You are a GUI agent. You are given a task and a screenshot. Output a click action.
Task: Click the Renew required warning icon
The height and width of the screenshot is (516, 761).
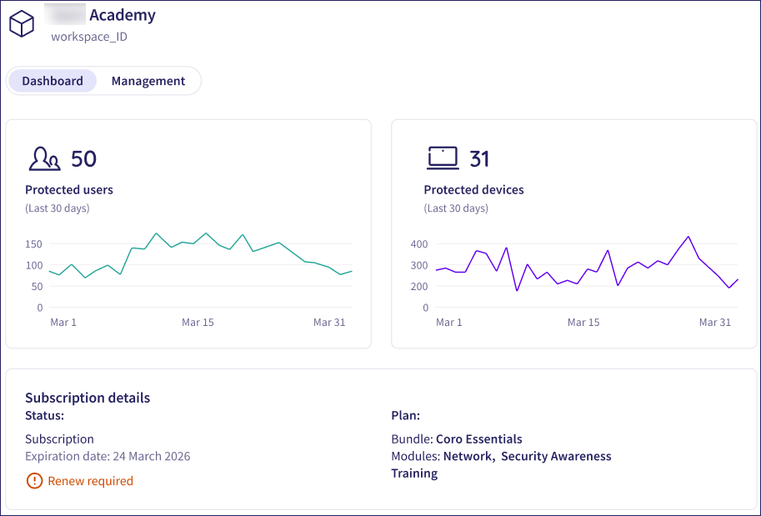point(34,480)
